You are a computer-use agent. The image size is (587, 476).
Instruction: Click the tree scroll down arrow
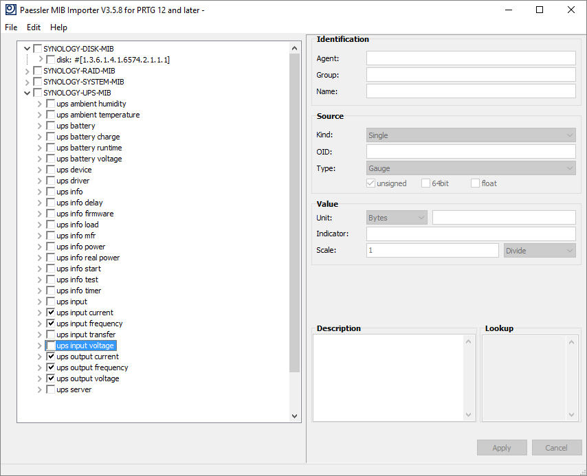294,416
